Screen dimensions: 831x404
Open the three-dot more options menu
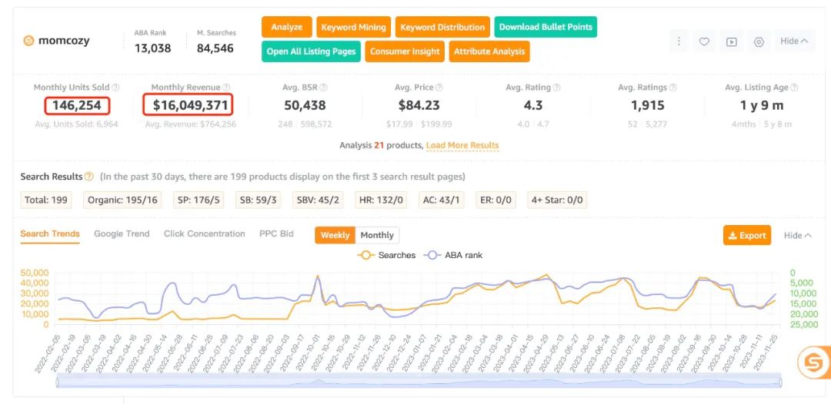pyautogui.click(x=679, y=41)
